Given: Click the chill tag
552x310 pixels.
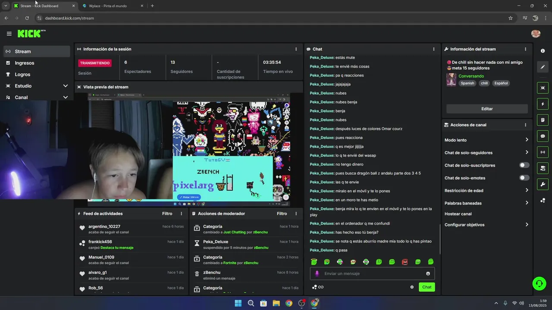Looking at the screenshot, I should [484, 83].
